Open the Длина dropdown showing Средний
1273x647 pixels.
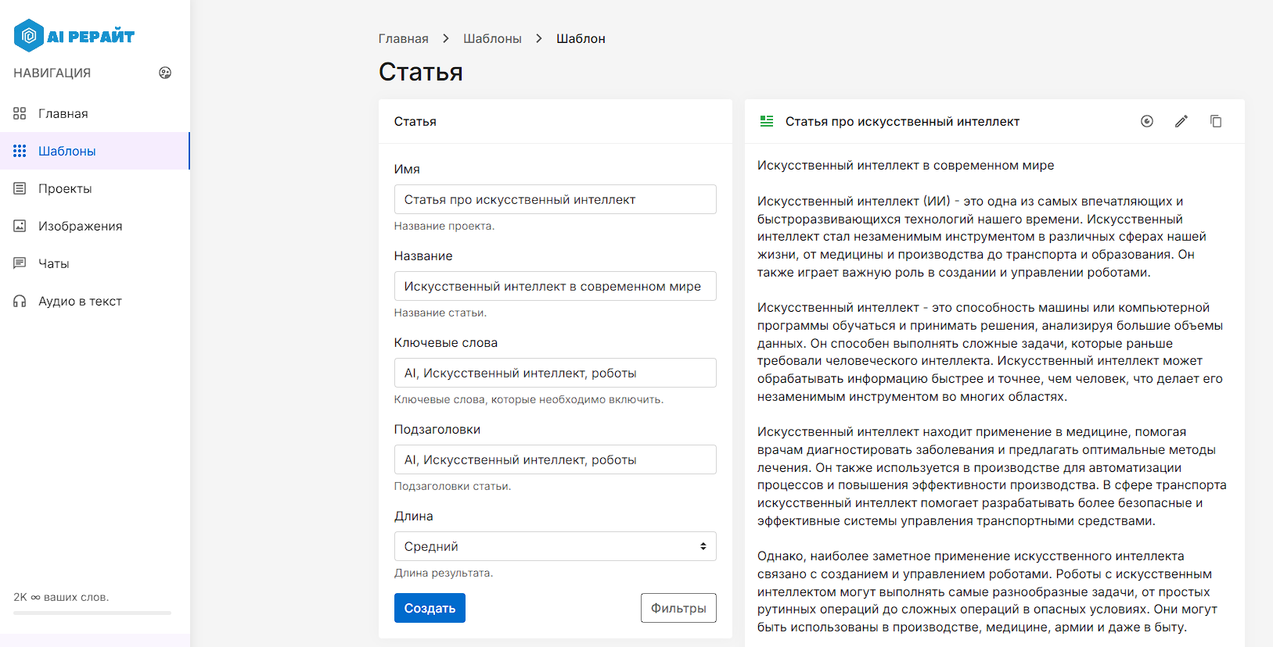coord(556,546)
